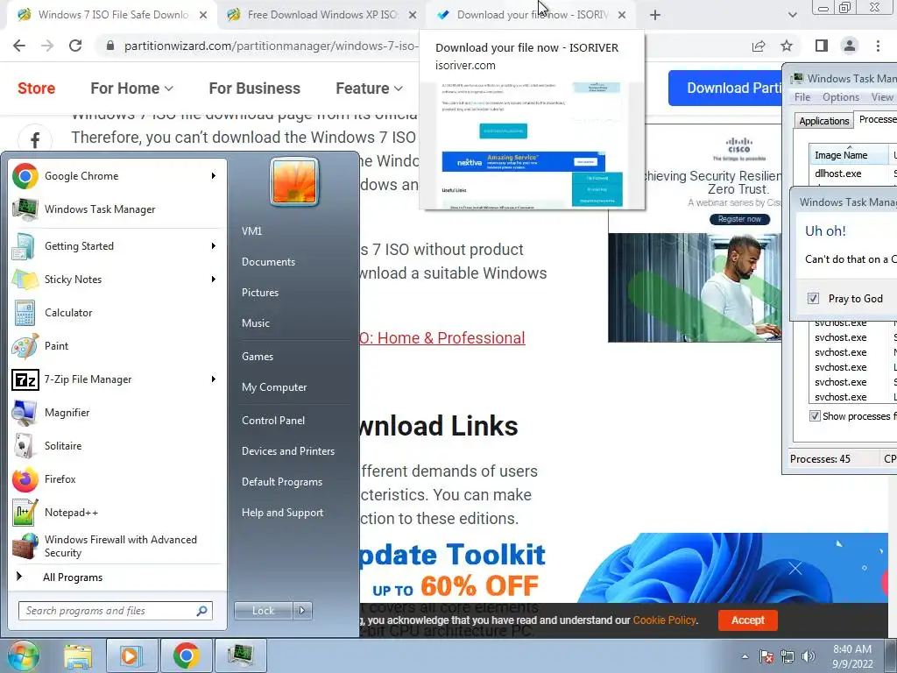Click the share page icon in address bar
This screenshot has height=673, width=897.
click(759, 46)
